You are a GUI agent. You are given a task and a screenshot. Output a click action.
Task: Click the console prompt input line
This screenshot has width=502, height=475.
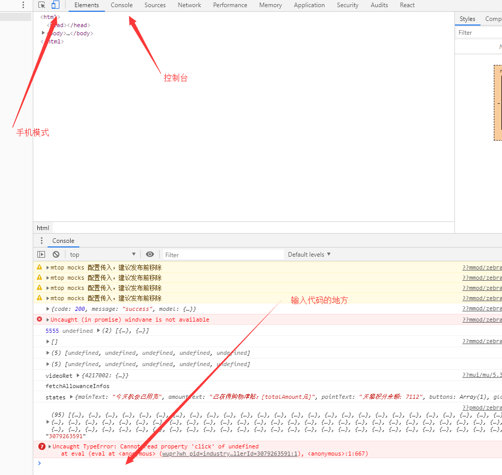click(x=256, y=463)
